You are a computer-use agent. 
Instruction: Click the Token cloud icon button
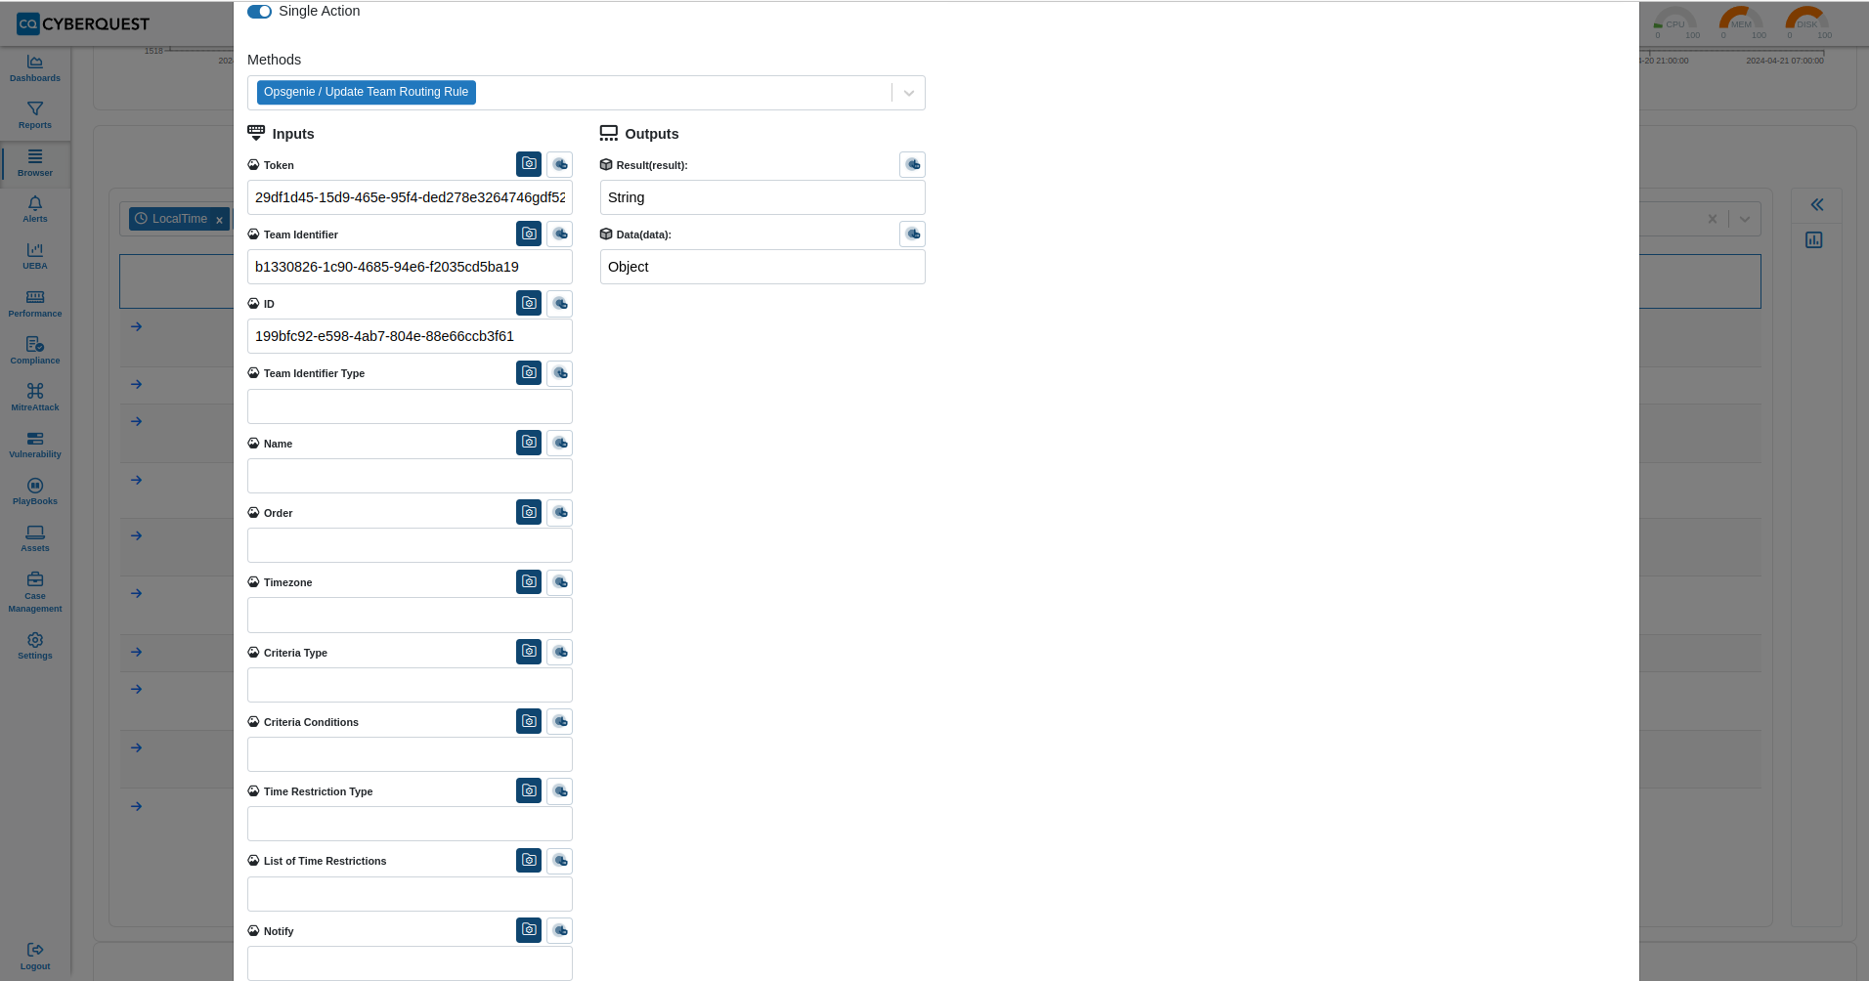click(x=560, y=164)
